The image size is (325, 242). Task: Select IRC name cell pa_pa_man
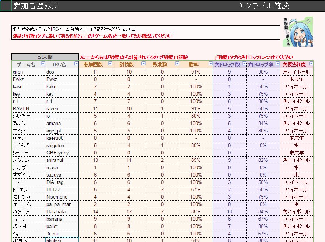click(x=62, y=204)
